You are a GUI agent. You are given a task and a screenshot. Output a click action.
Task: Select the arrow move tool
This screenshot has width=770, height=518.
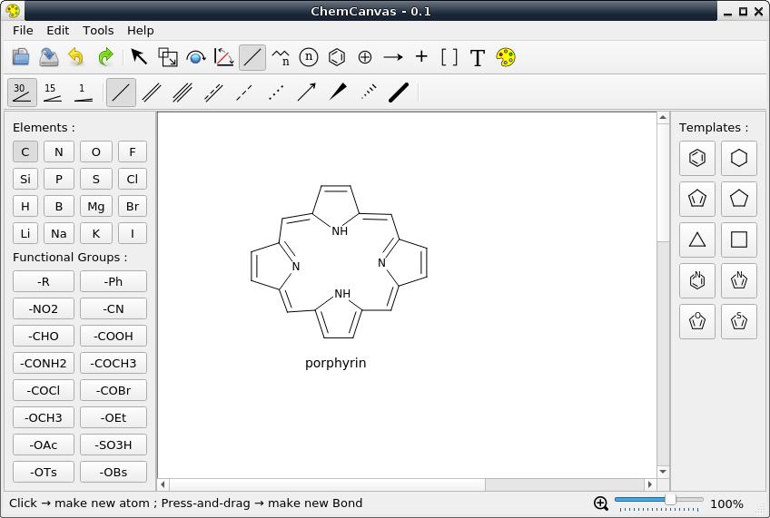tap(140, 57)
